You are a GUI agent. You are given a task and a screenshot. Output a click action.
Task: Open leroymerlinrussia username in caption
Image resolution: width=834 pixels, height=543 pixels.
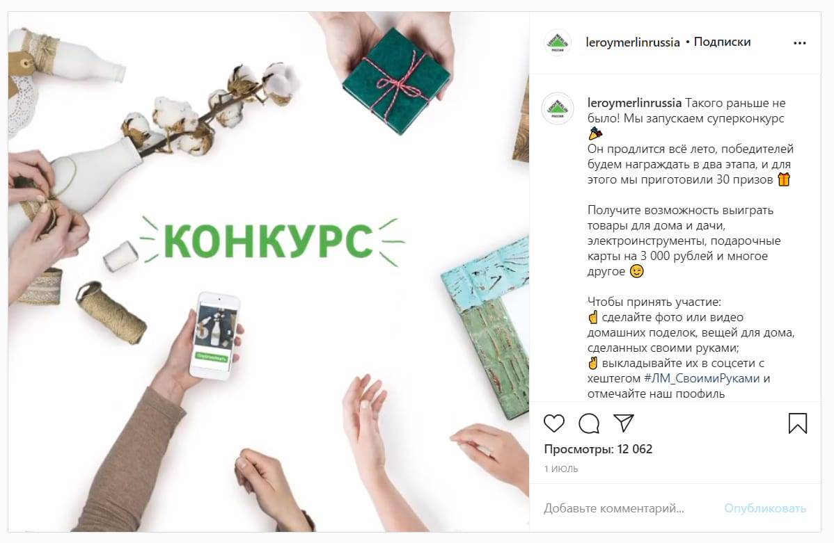click(634, 102)
